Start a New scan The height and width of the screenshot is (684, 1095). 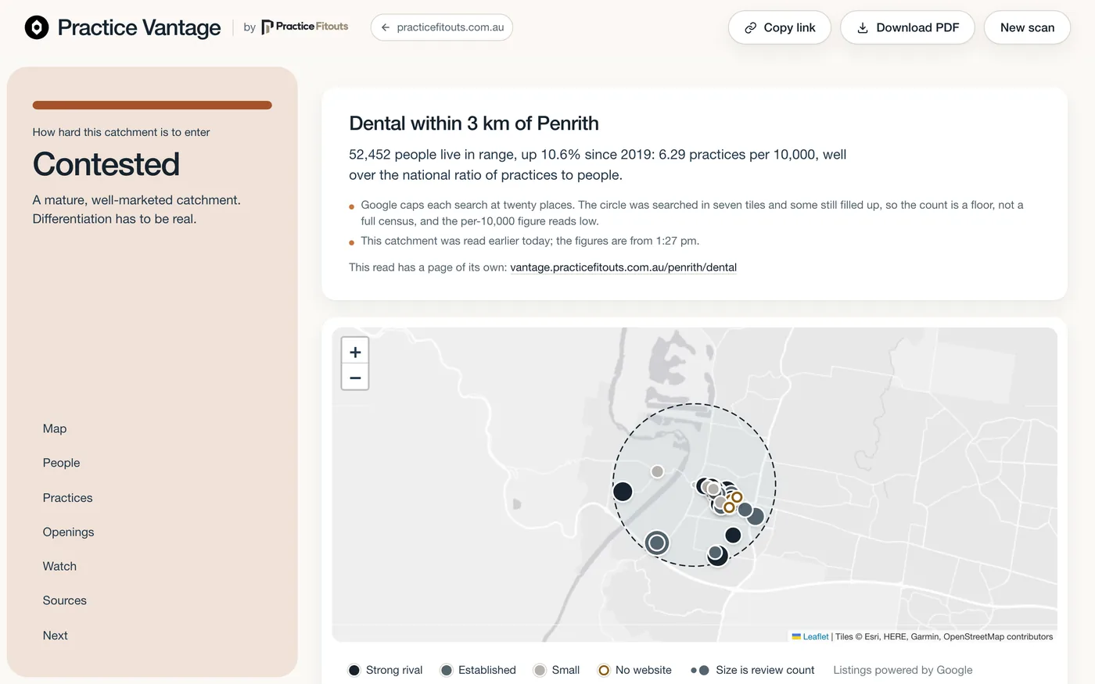pyautogui.click(x=1027, y=27)
